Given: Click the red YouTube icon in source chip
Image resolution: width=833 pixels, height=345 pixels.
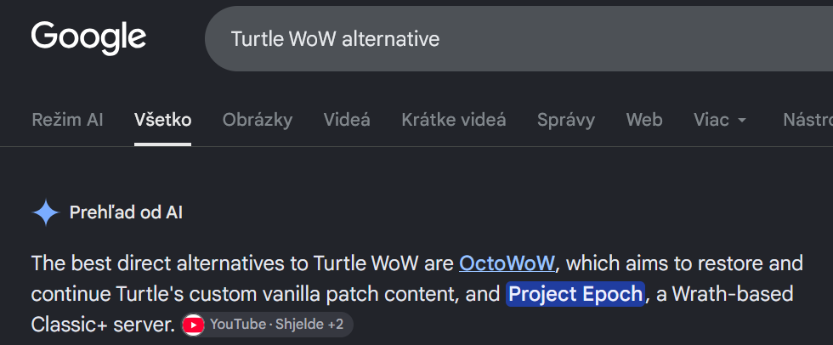Looking at the screenshot, I should point(193,325).
